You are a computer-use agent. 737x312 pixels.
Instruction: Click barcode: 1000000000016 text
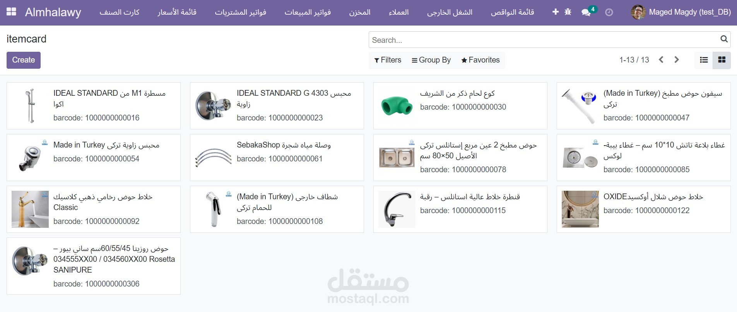[x=96, y=118]
